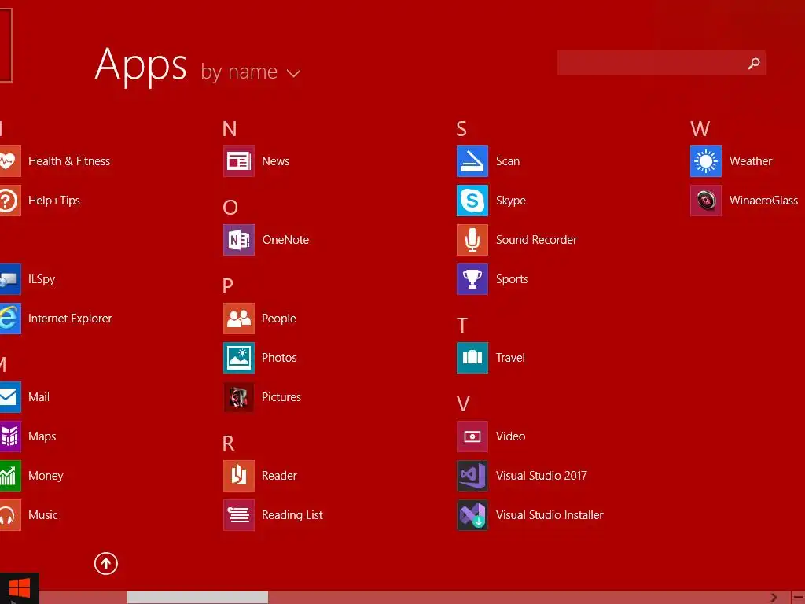This screenshot has width=805, height=604.
Task: Click the 'WinaeroGlass' label
Action: [x=763, y=201]
